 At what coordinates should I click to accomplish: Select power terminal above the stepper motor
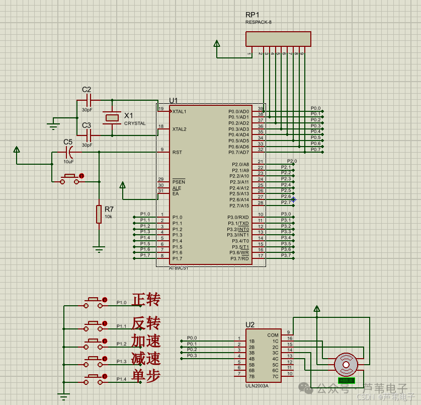tap(317, 308)
